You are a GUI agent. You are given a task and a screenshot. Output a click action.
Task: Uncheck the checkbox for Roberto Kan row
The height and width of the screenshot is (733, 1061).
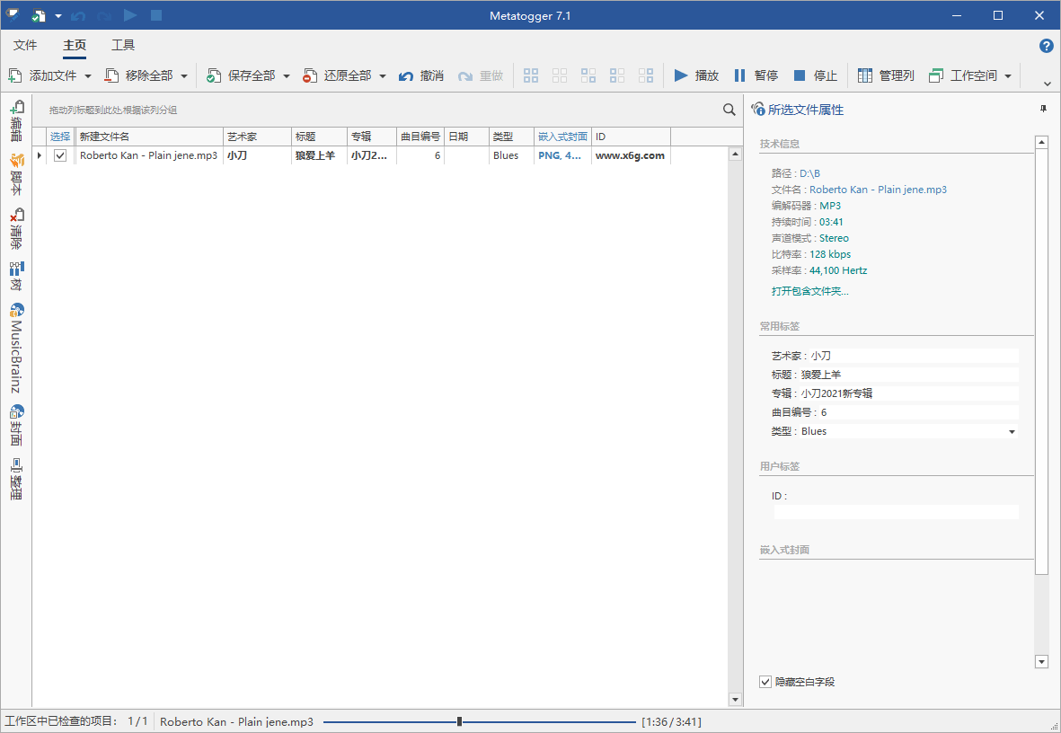(60, 155)
